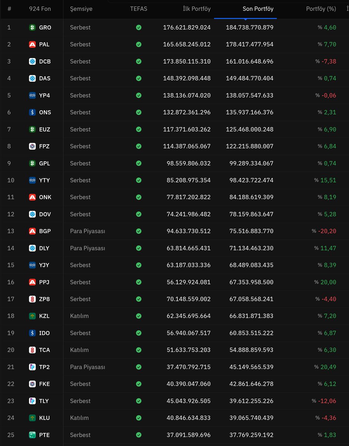Click Para Piyasası label in DLY row
This screenshot has width=349, height=446.
(88, 248)
